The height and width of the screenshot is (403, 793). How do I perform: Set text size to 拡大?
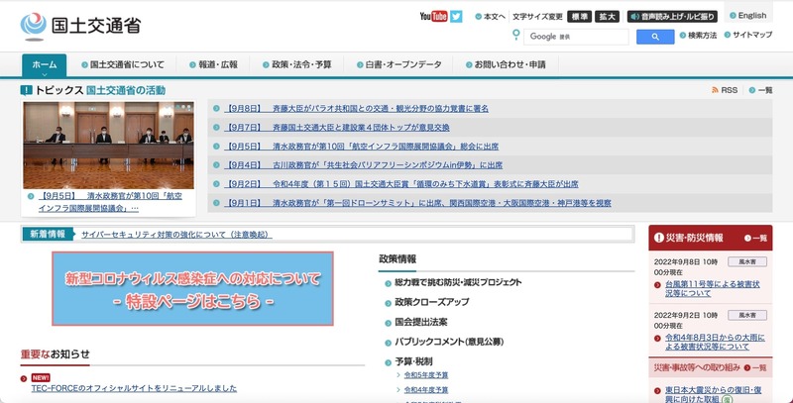click(x=609, y=16)
